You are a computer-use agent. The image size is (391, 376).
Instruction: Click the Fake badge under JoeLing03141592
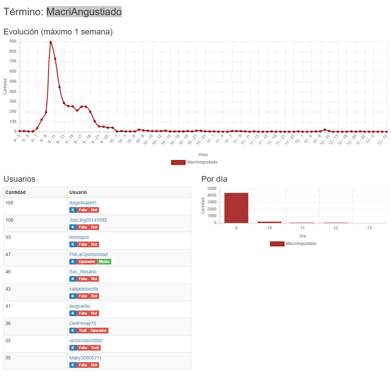point(83,227)
